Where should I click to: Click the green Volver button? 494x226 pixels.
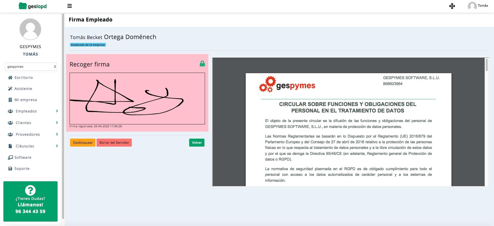tap(197, 143)
